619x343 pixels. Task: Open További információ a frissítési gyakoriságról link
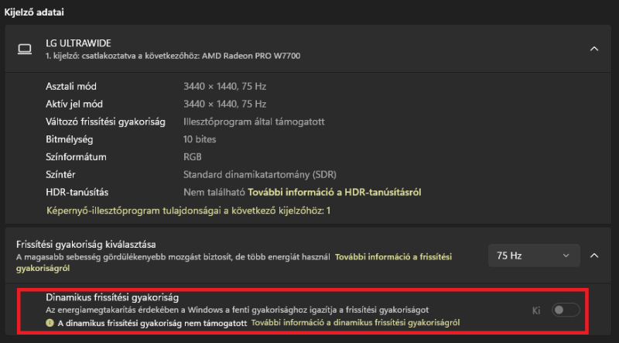click(x=393, y=256)
